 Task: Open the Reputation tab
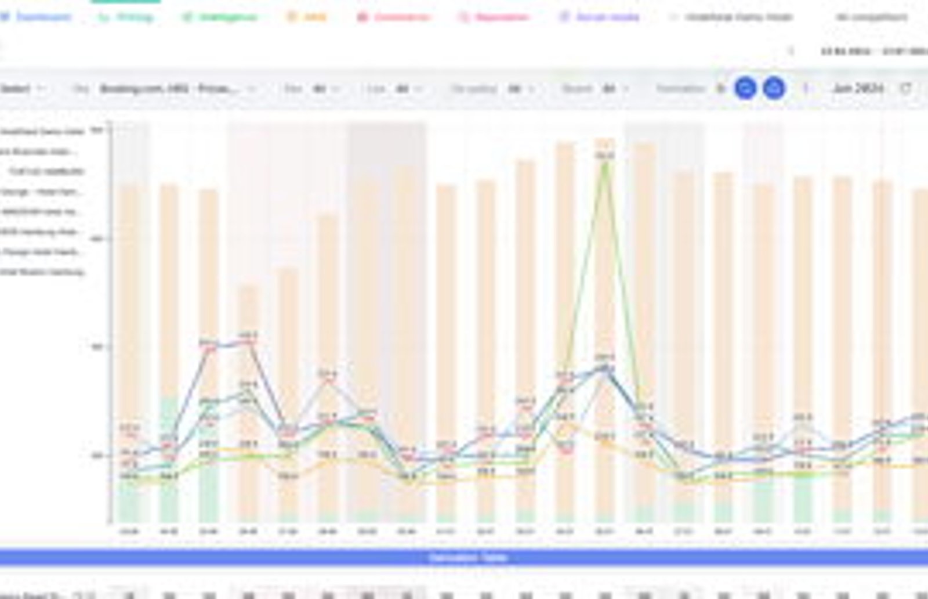[494, 17]
